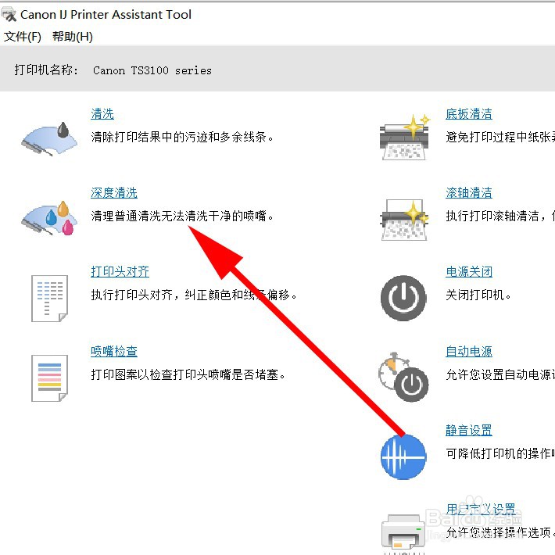Open the 深度清洗 link
The height and width of the screenshot is (555, 555).
coord(114,193)
